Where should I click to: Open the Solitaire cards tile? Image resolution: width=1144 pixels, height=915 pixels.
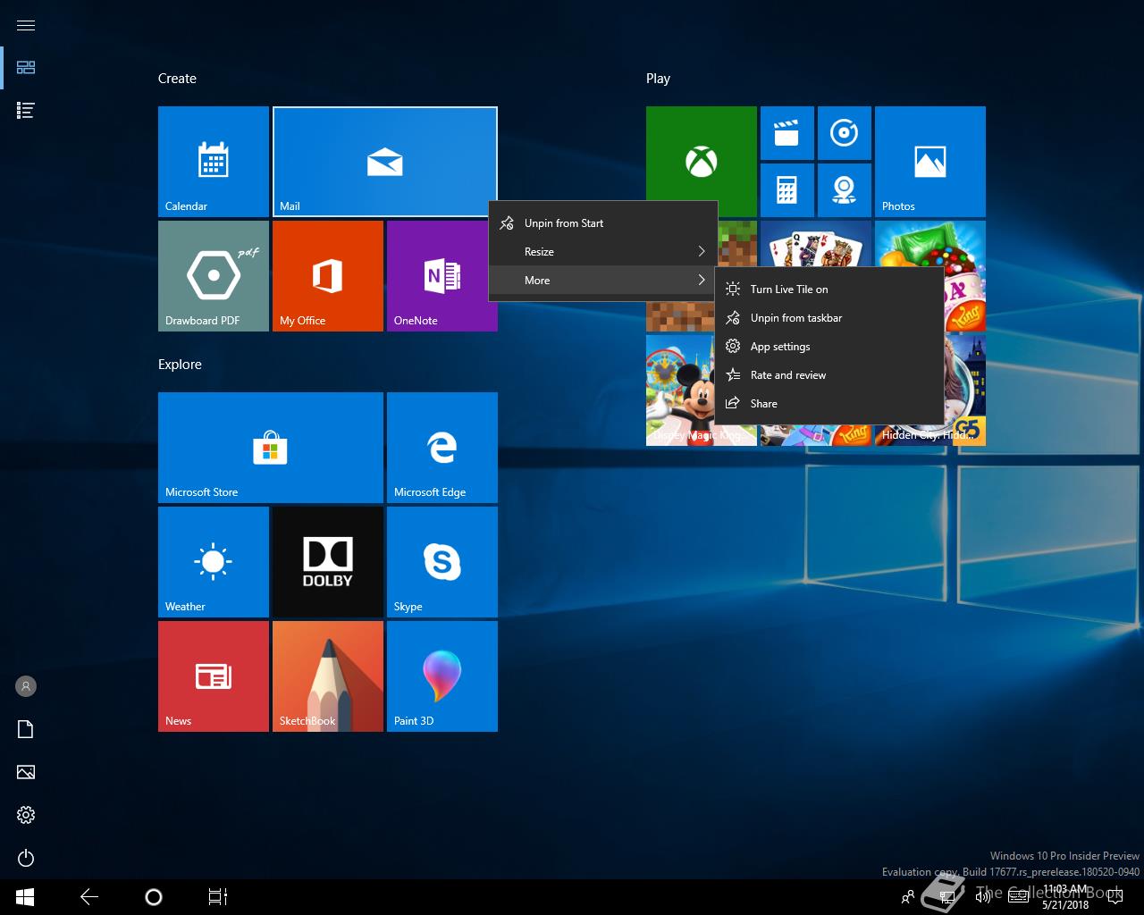coord(816,243)
